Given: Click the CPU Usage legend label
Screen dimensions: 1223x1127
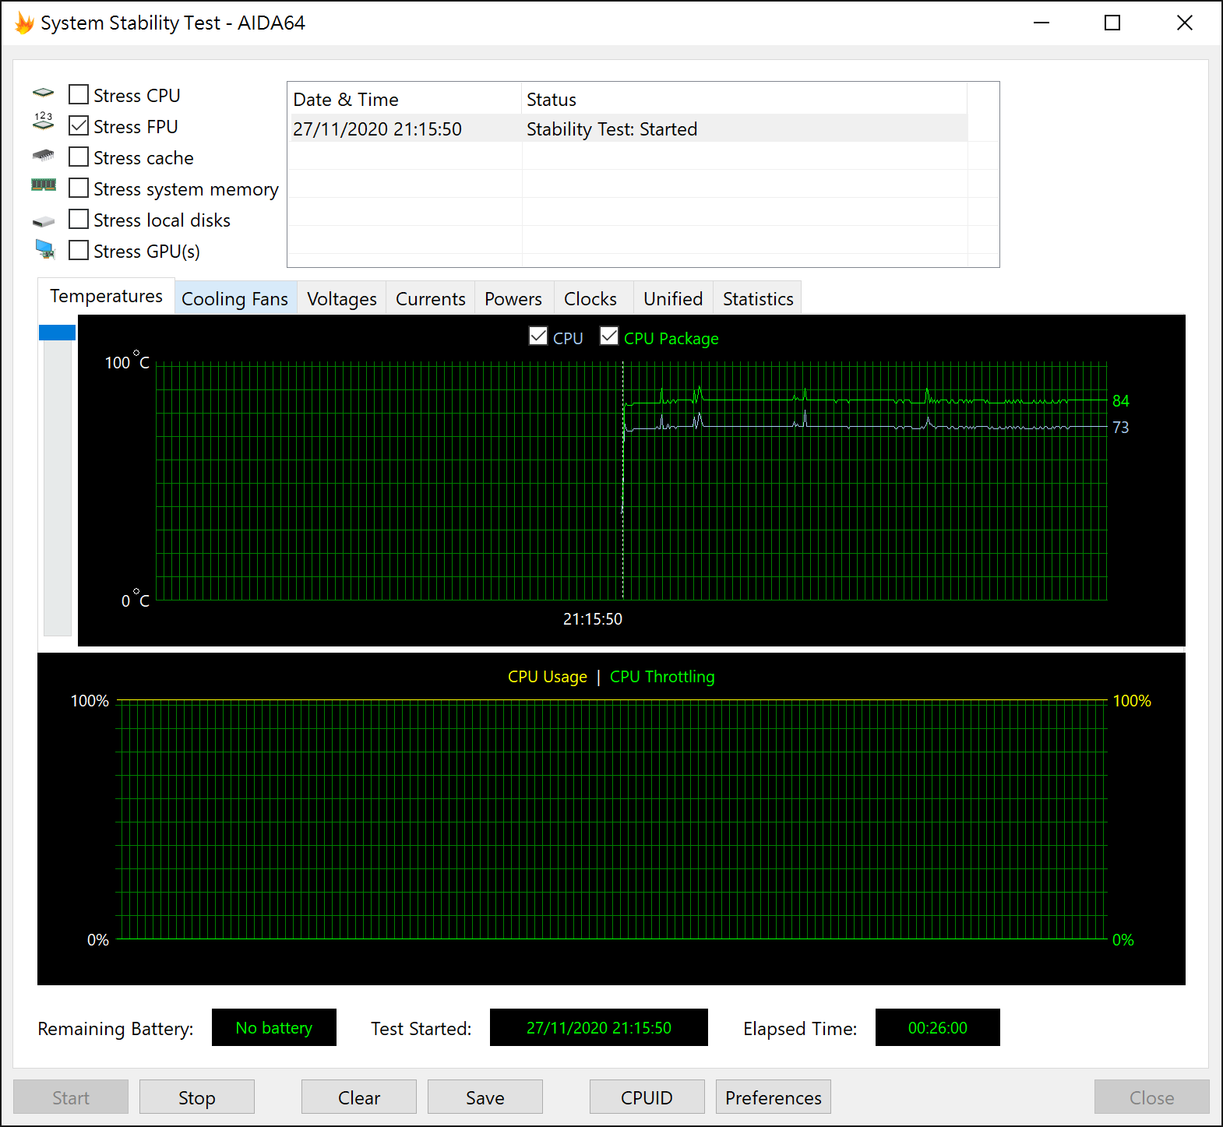Looking at the screenshot, I should coord(548,676).
